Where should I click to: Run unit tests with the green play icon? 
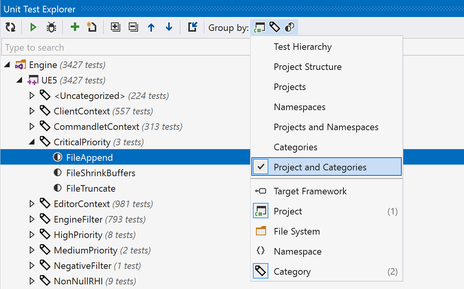33,27
